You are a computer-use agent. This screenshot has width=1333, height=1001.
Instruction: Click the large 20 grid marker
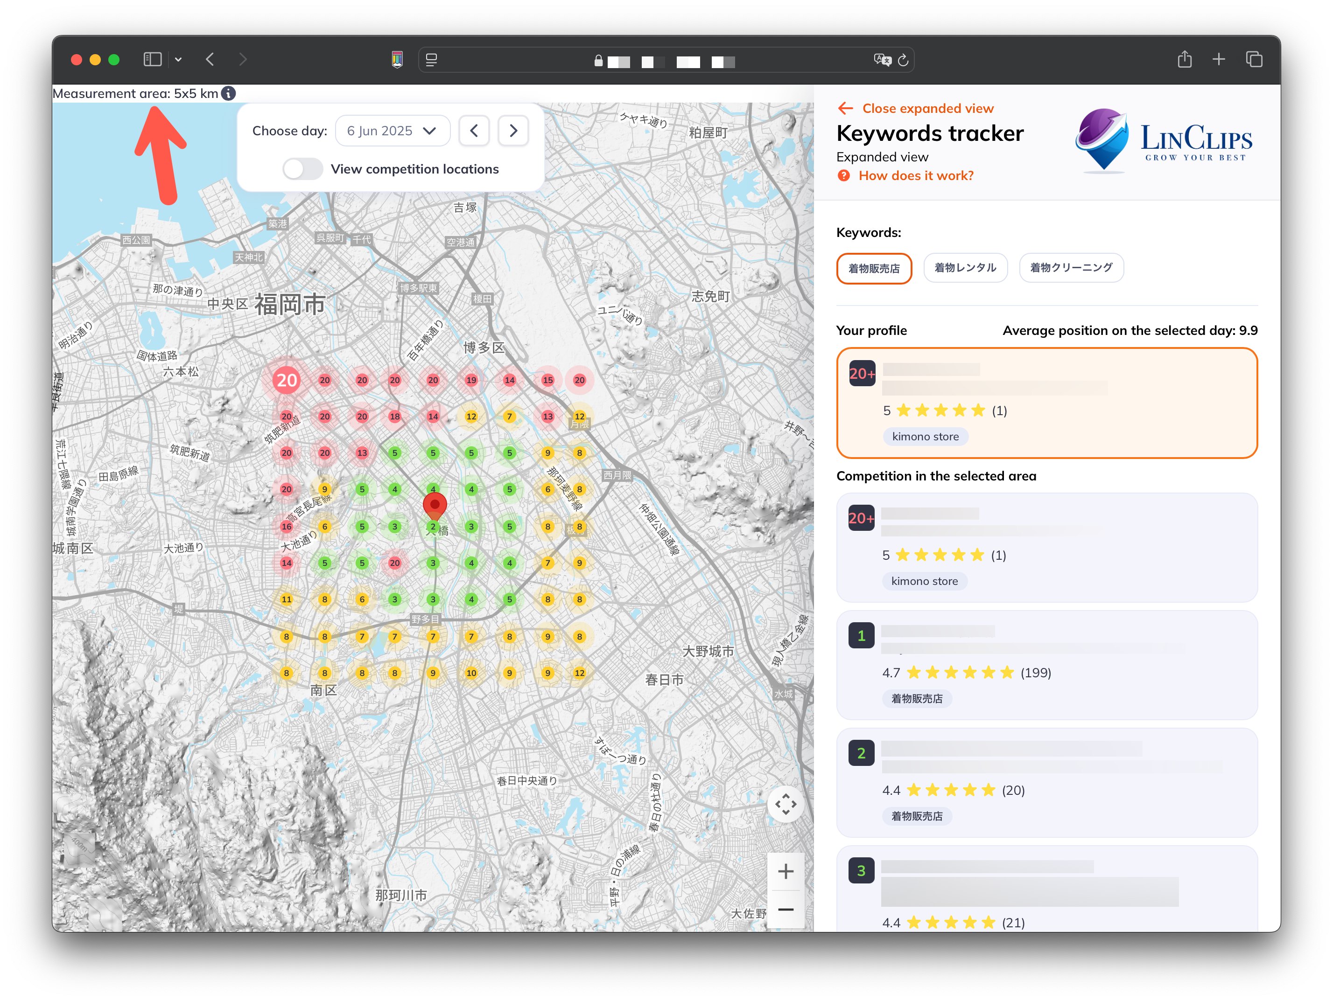click(x=287, y=380)
